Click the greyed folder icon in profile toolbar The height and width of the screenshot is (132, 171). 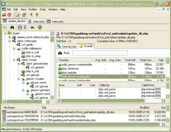[5, 27]
